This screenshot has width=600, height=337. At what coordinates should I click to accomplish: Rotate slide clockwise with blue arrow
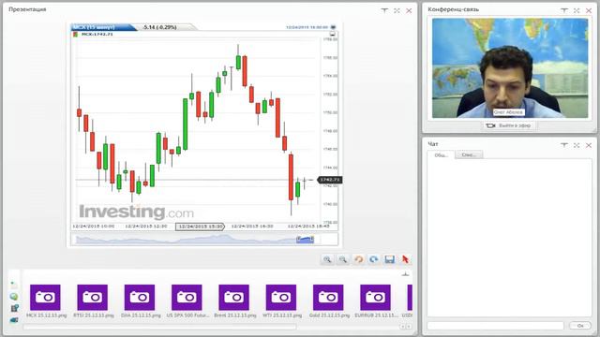click(x=374, y=259)
